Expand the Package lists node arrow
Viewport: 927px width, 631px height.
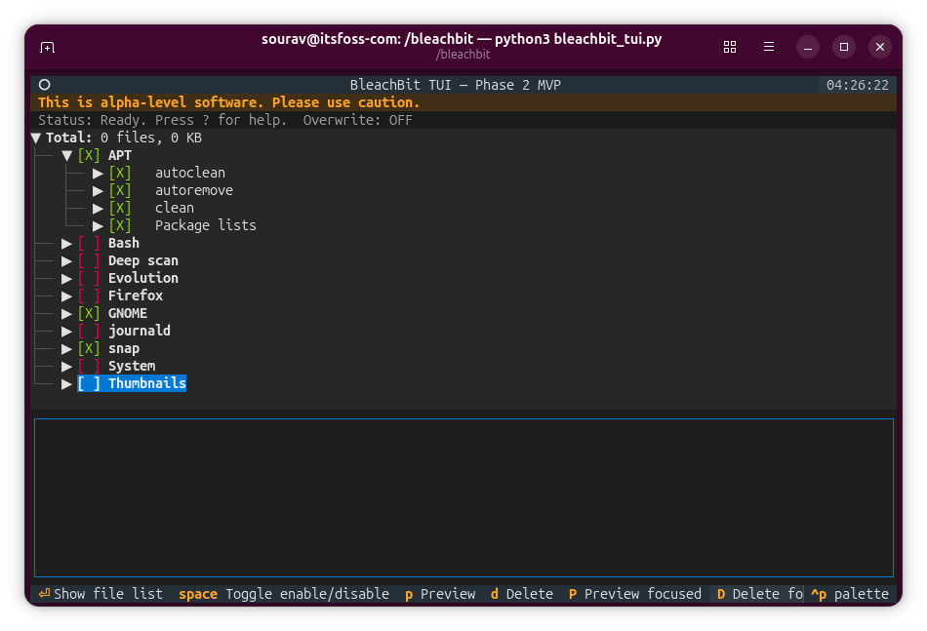tap(98, 226)
